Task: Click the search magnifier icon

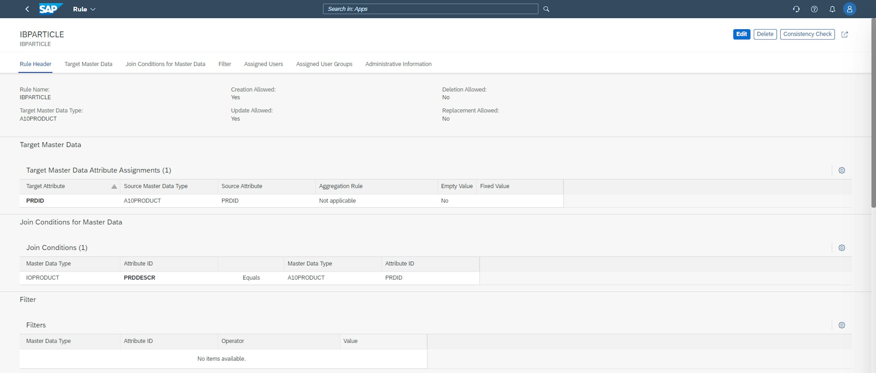Action: [546, 9]
